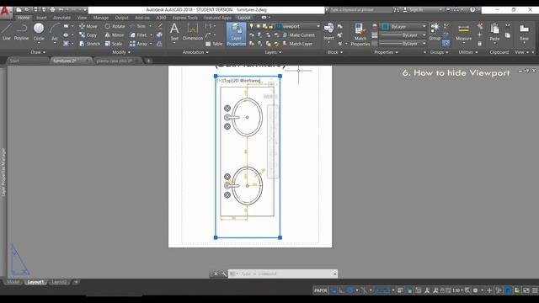This screenshot has width=539, height=303.
Task: Open the Help icon
Action: [472, 10]
